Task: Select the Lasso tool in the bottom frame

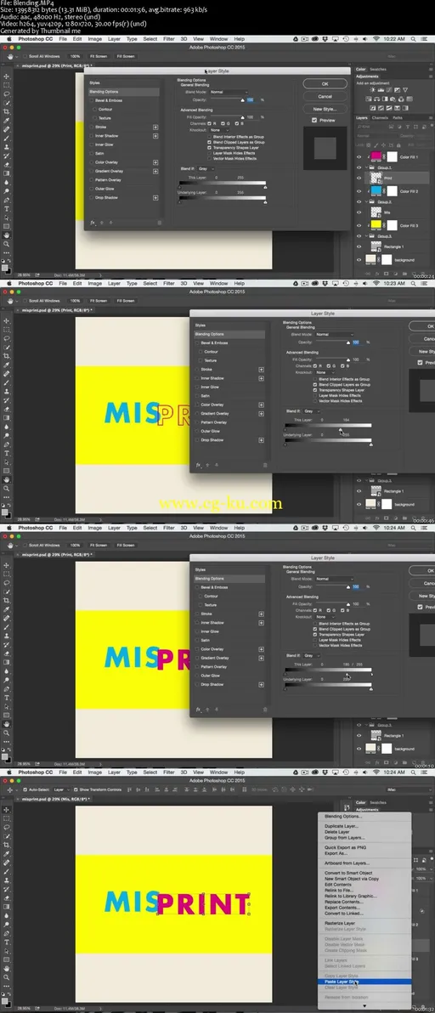Action: 7,827
